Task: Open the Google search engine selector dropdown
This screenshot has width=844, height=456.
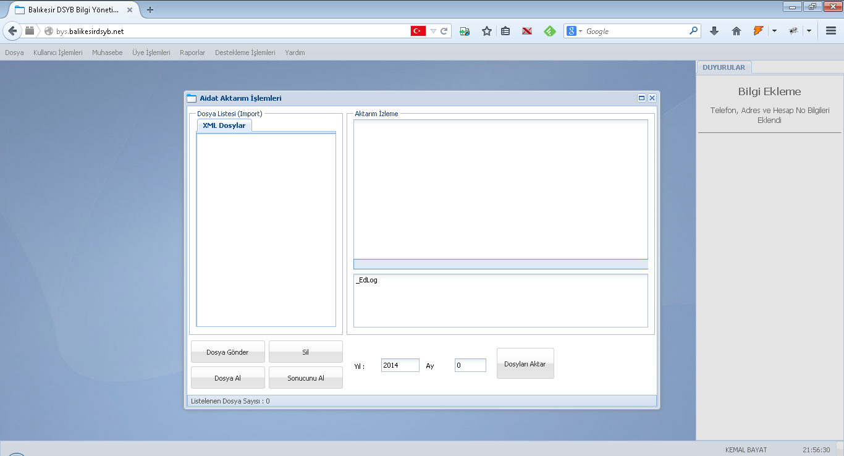Action: click(x=573, y=31)
